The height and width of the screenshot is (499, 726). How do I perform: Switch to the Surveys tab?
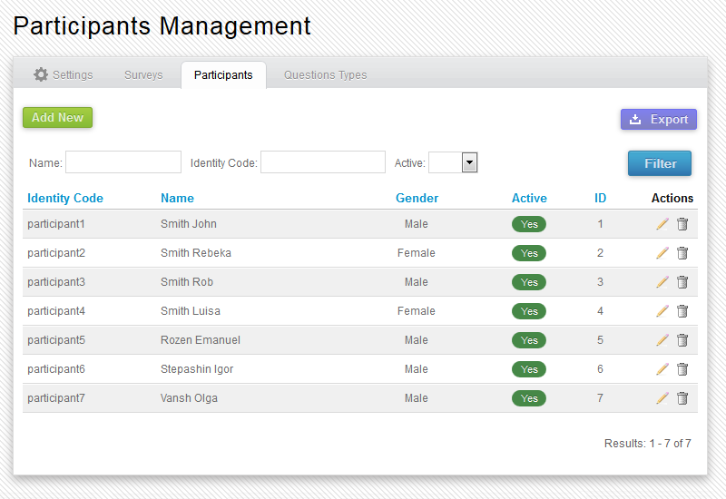pyautogui.click(x=143, y=74)
